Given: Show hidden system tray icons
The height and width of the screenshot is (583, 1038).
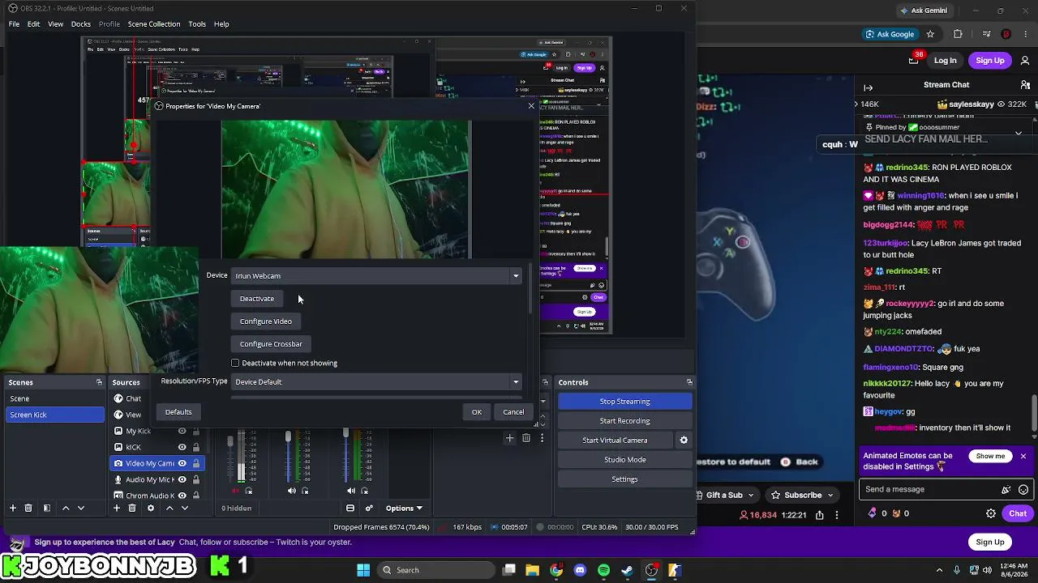Looking at the screenshot, I should [x=940, y=570].
